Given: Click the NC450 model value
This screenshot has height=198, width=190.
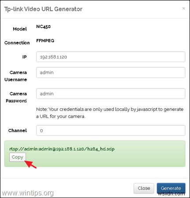Looking at the screenshot, I should pos(44,26).
